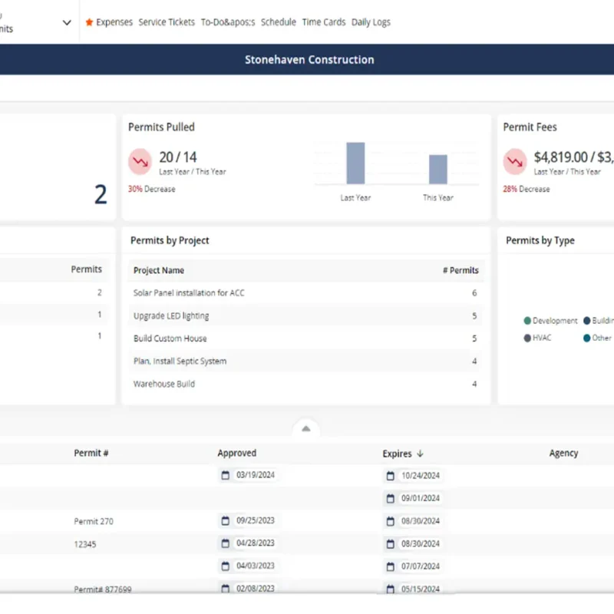
Task: Open calendar icon for approved 04/28/2023
Action: [x=225, y=543]
